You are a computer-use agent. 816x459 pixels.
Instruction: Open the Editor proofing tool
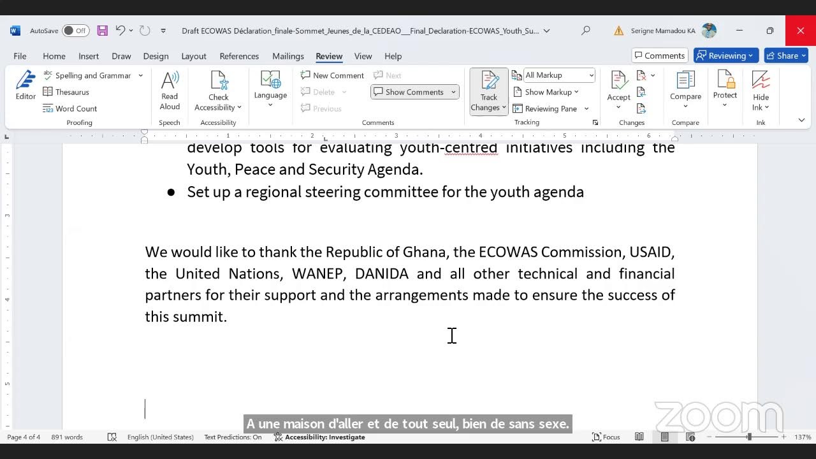coord(25,85)
